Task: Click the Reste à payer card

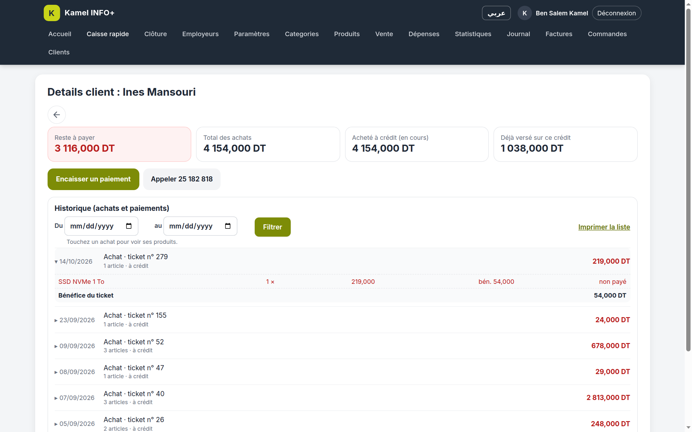Action: [119, 144]
